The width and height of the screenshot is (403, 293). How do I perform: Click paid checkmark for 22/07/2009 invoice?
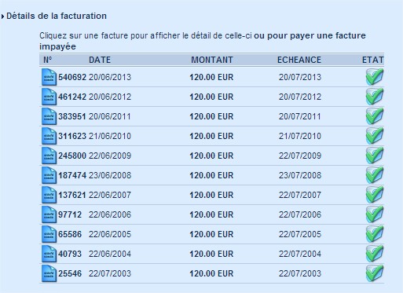click(375, 156)
